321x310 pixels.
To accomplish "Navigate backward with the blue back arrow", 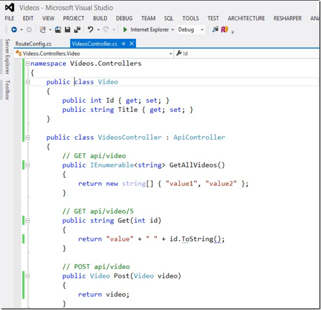I will coord(14,30).
